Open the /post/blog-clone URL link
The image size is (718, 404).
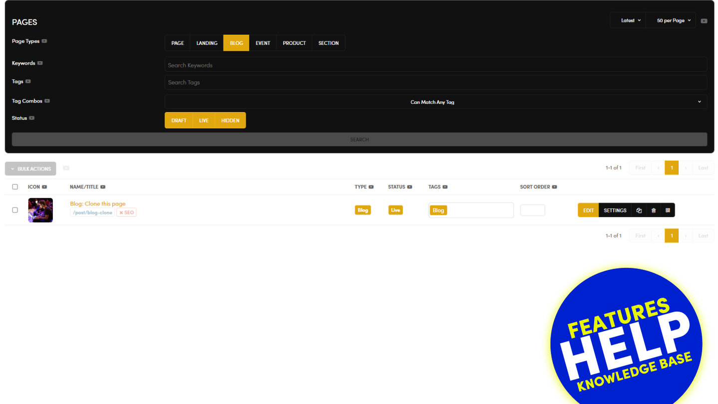[x=92, y=212]
